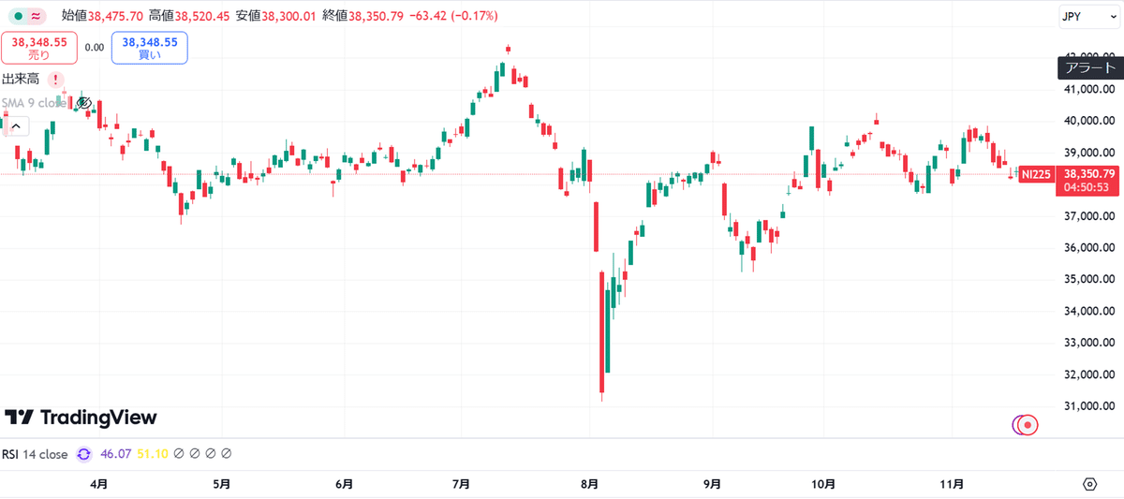
Task: Click the first ∅ icon beside RSI values
Action: (178, 454)
